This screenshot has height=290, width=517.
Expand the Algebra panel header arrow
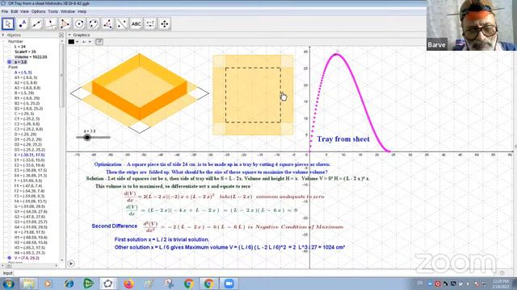click(x=3, y=35)
